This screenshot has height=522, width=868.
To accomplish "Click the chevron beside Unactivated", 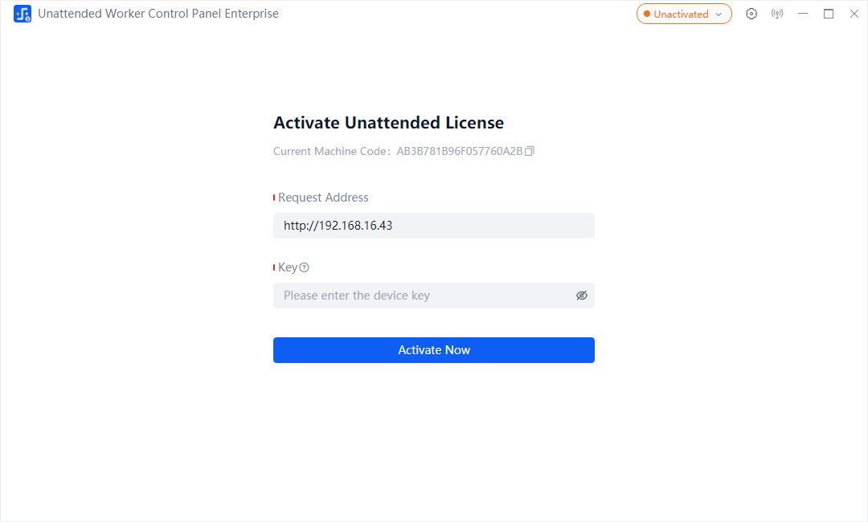I will coord(719,14).
